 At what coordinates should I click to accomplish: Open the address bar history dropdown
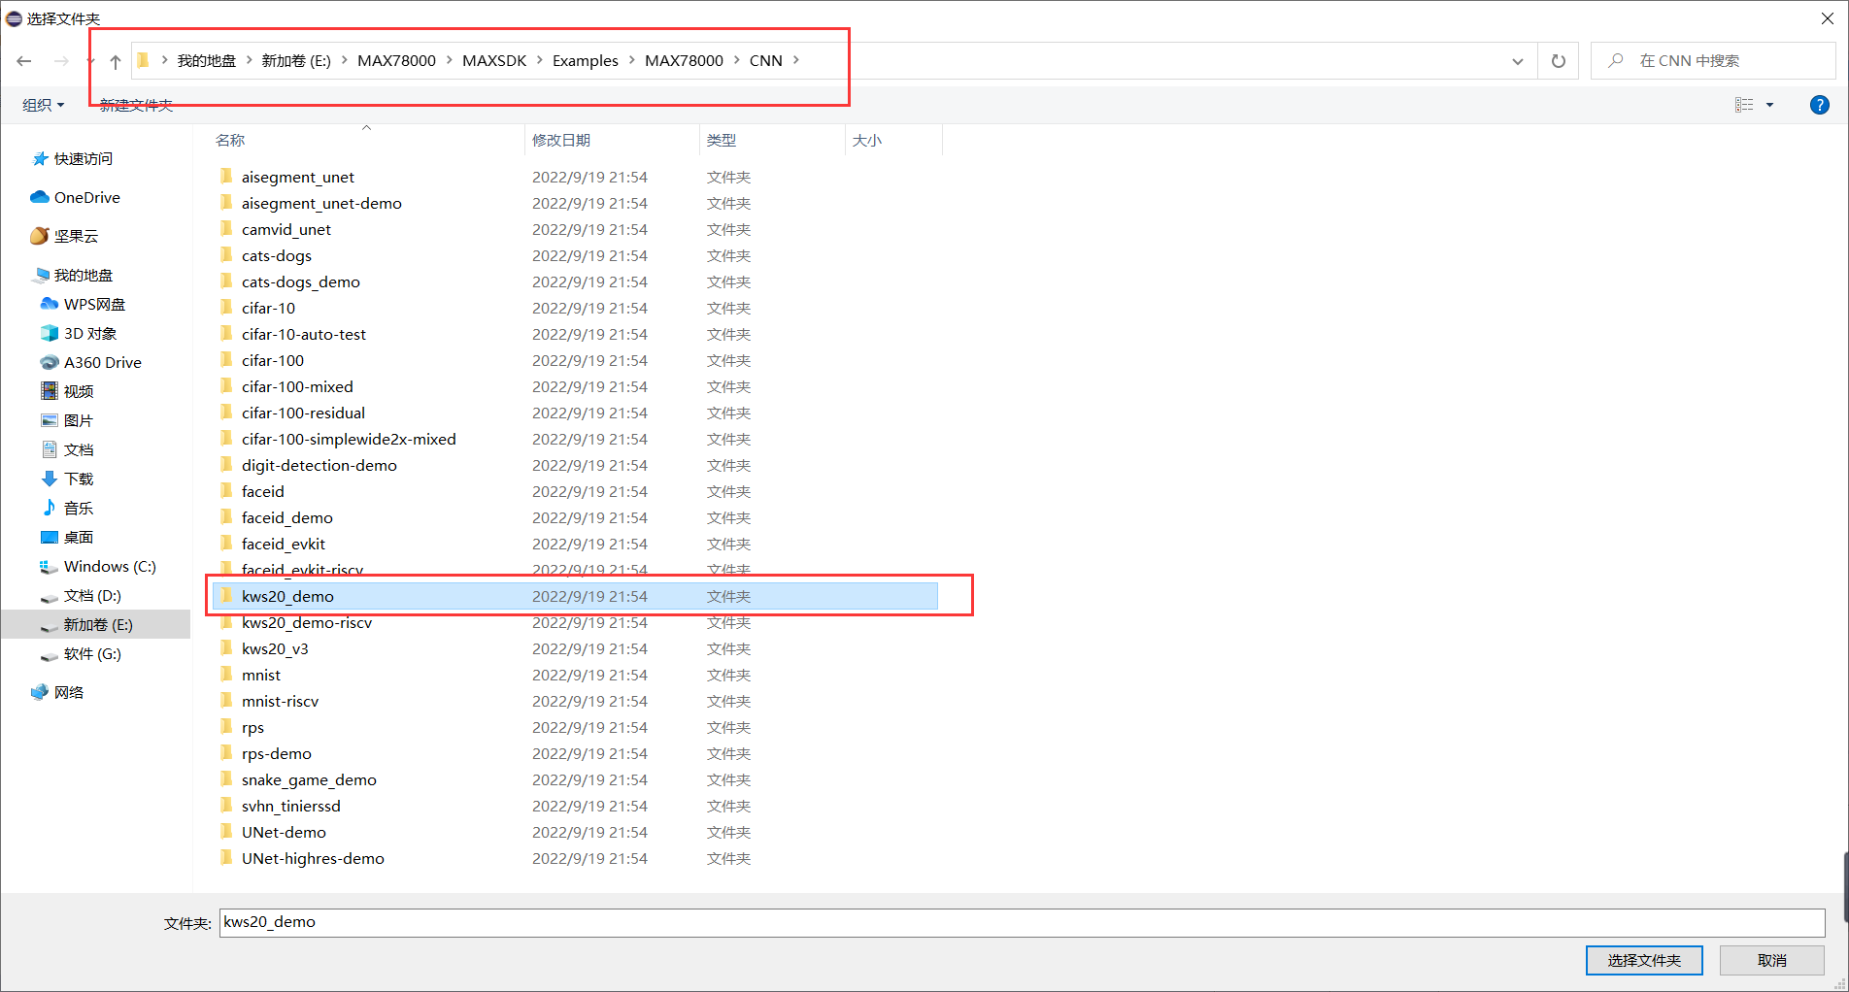(x=1517, y=60)
